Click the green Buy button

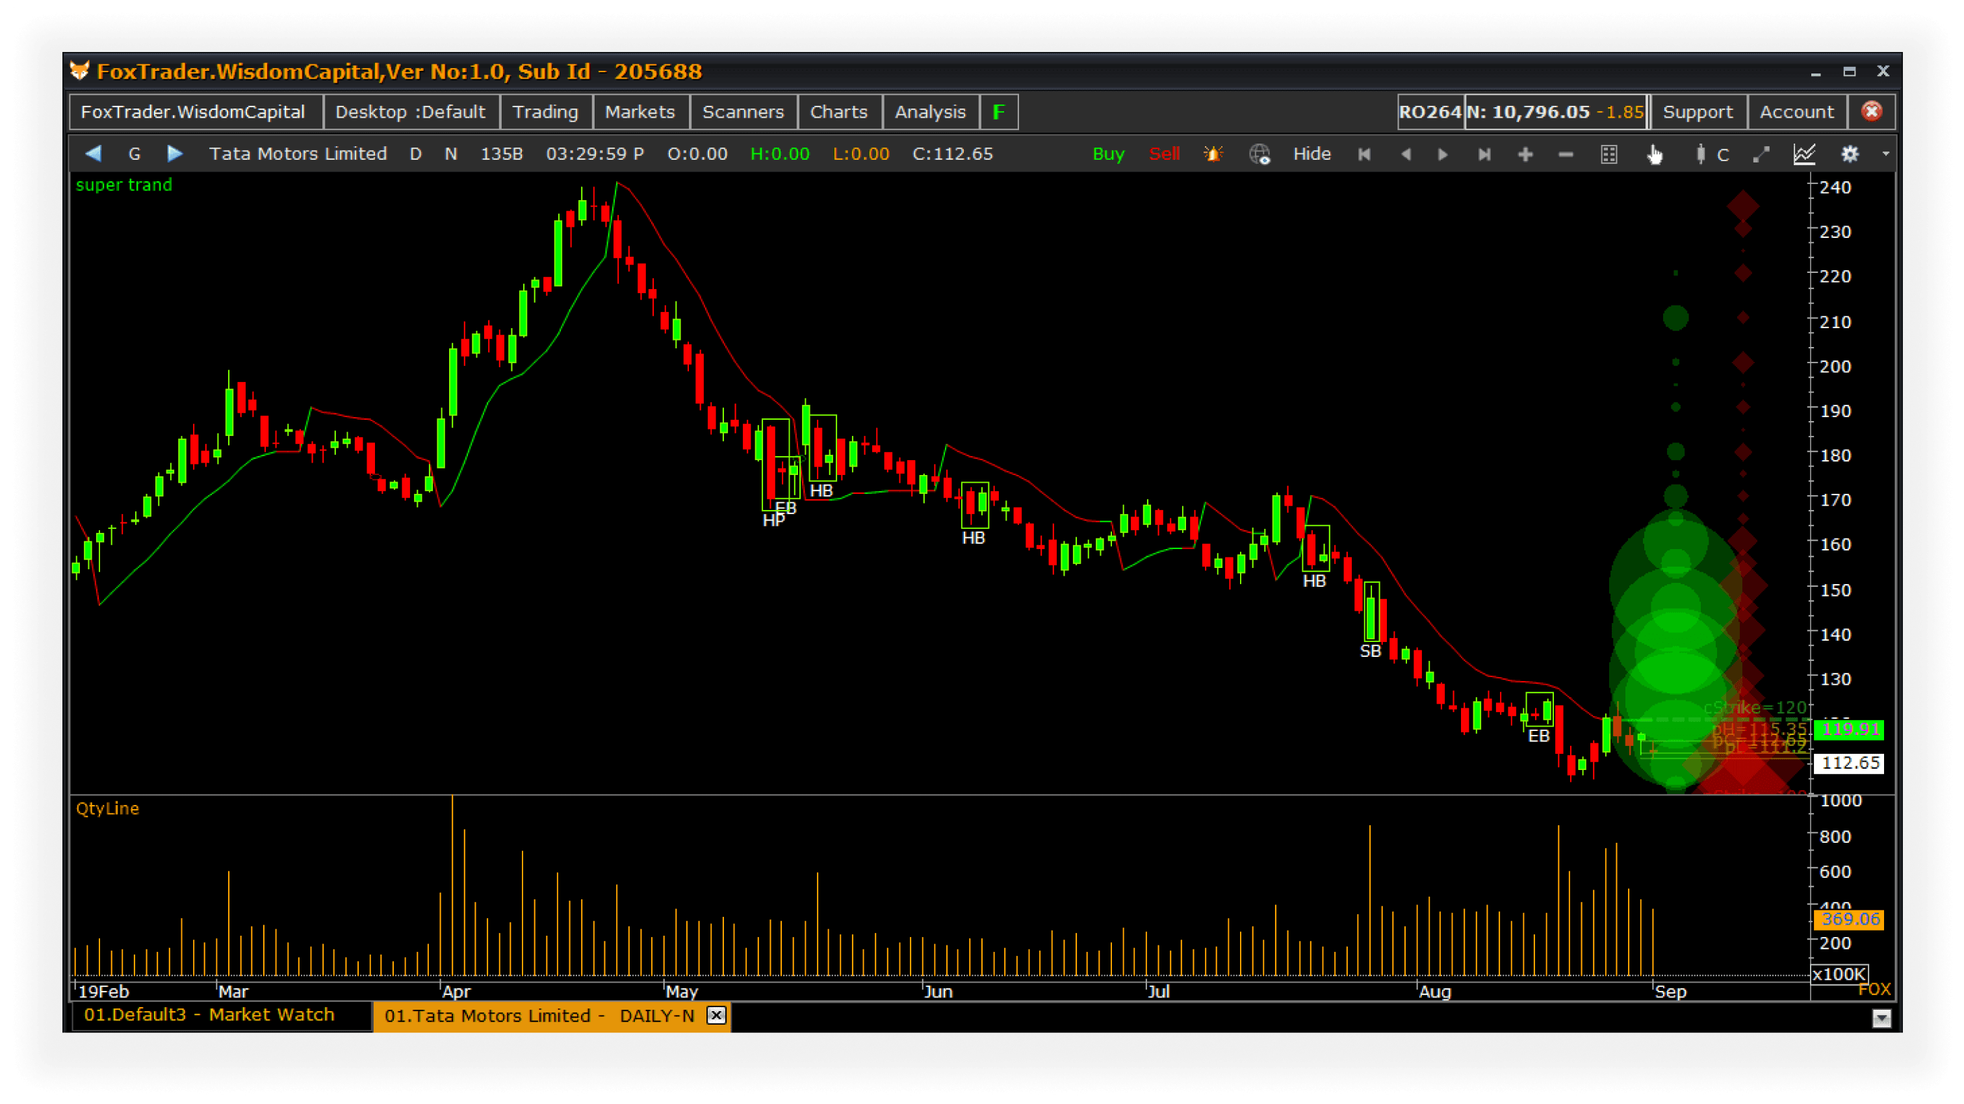coord(1108,154)
